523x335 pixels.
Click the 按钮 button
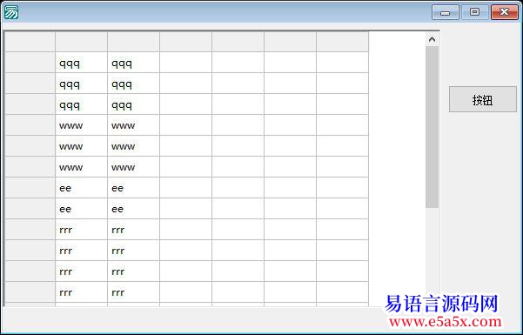tap(483, 99)
